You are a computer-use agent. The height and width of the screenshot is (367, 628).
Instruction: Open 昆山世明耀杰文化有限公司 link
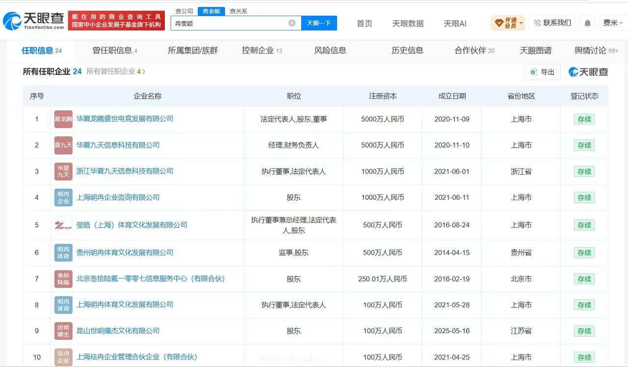click(118, 331)
